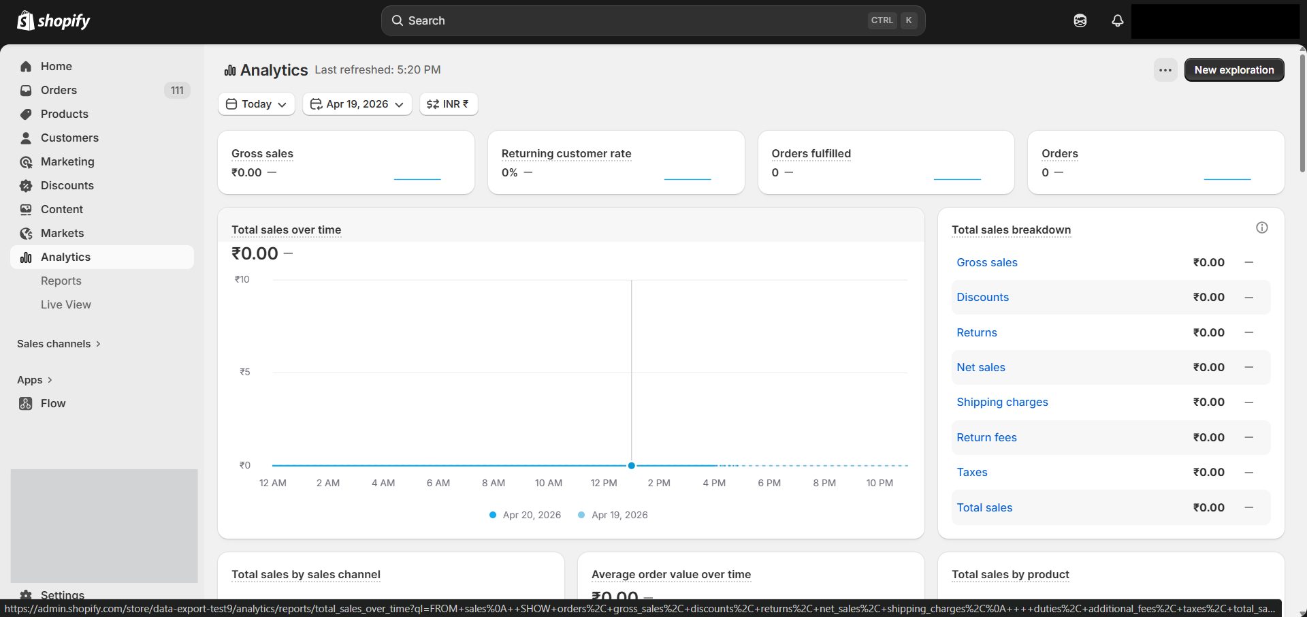The width and height of the screenshot is (1307, 617).
Task: Open Live View under Analytics
Action: [x=66, y=304]
